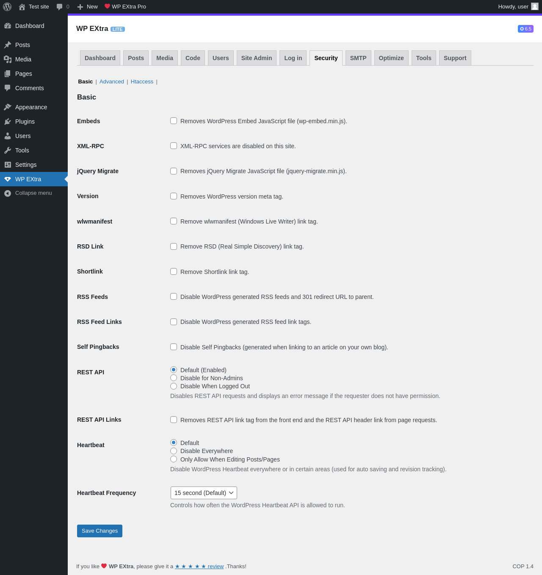Click the plus icon next to New

pyautogui.click(x=80, y=7)
